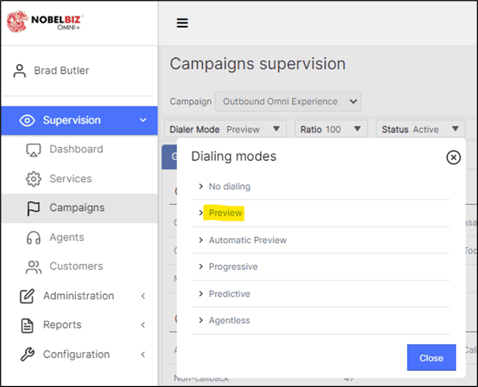Expand the Agentless dialing mode
The image size is (478, 387).
tap(229, 320)
